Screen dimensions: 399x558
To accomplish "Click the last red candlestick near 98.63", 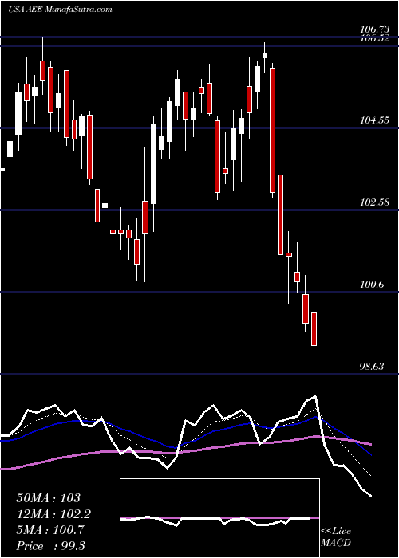I will pyautogui.click(x=314, y=329).
